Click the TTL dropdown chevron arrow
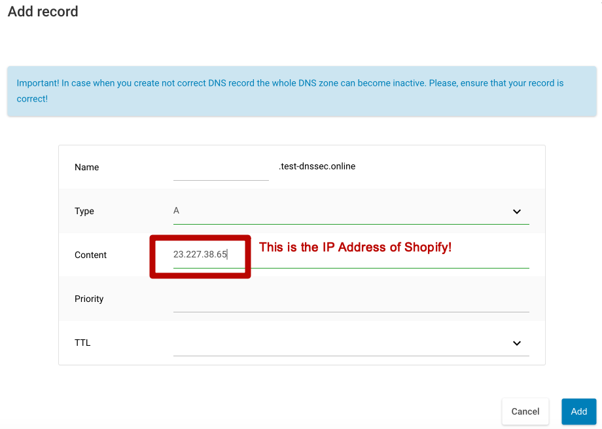This screenshot has height=429, width=602. (x=517, y=343)
